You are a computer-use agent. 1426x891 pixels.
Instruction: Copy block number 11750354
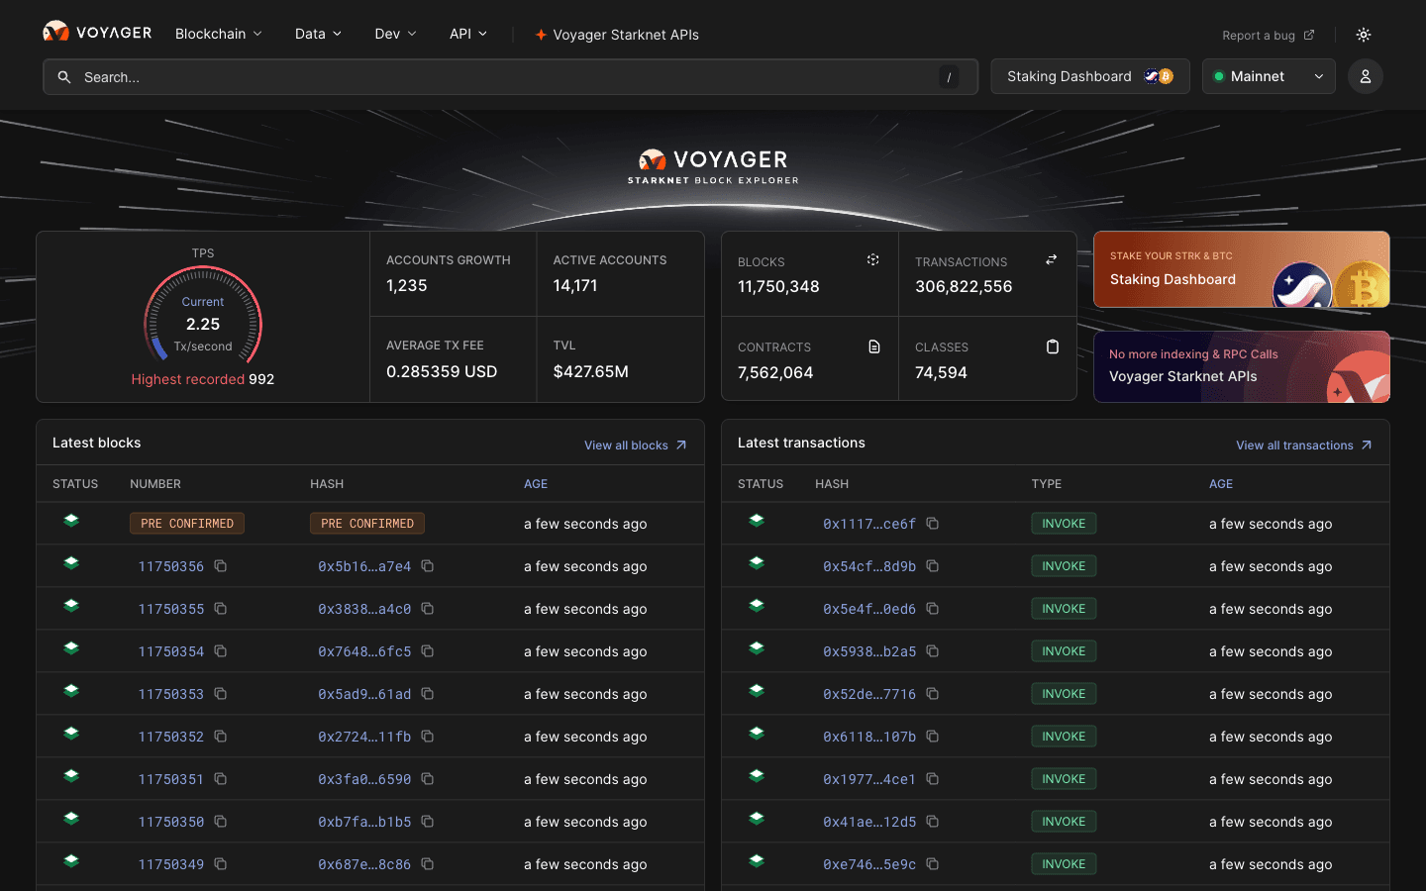tap(221, 651)
